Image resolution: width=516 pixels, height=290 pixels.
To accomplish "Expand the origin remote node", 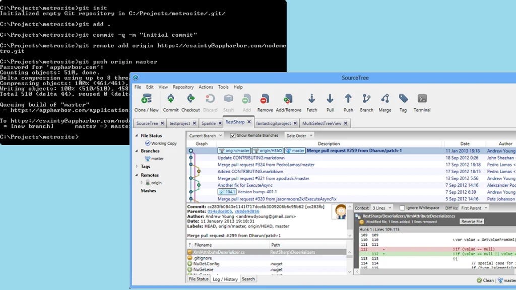I will tap(142, 183).
